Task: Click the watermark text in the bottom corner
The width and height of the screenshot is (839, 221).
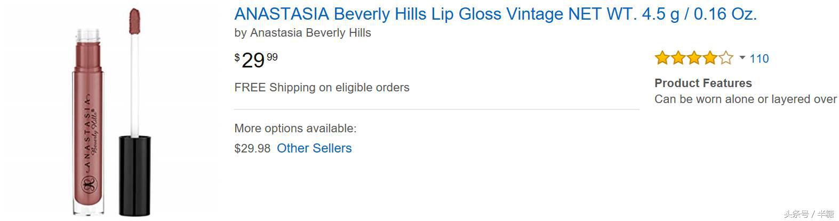Action: click(x=808, y=214)
